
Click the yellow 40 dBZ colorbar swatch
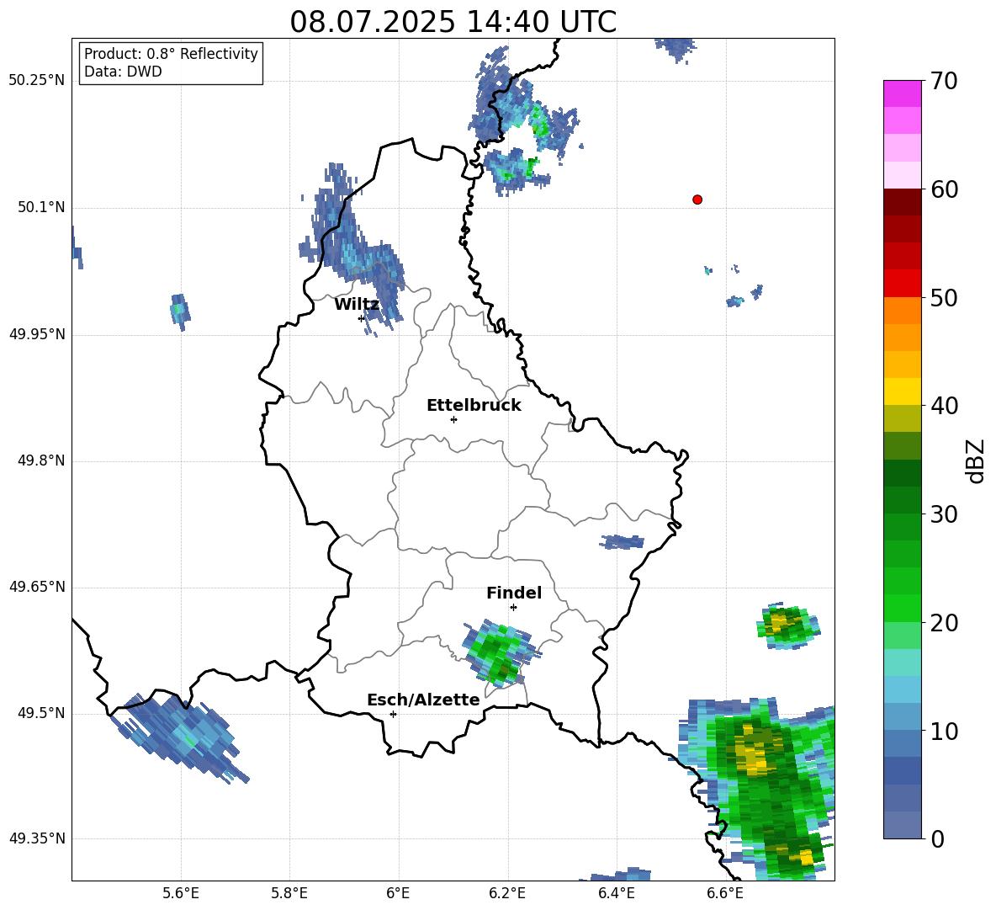point(903,391)
